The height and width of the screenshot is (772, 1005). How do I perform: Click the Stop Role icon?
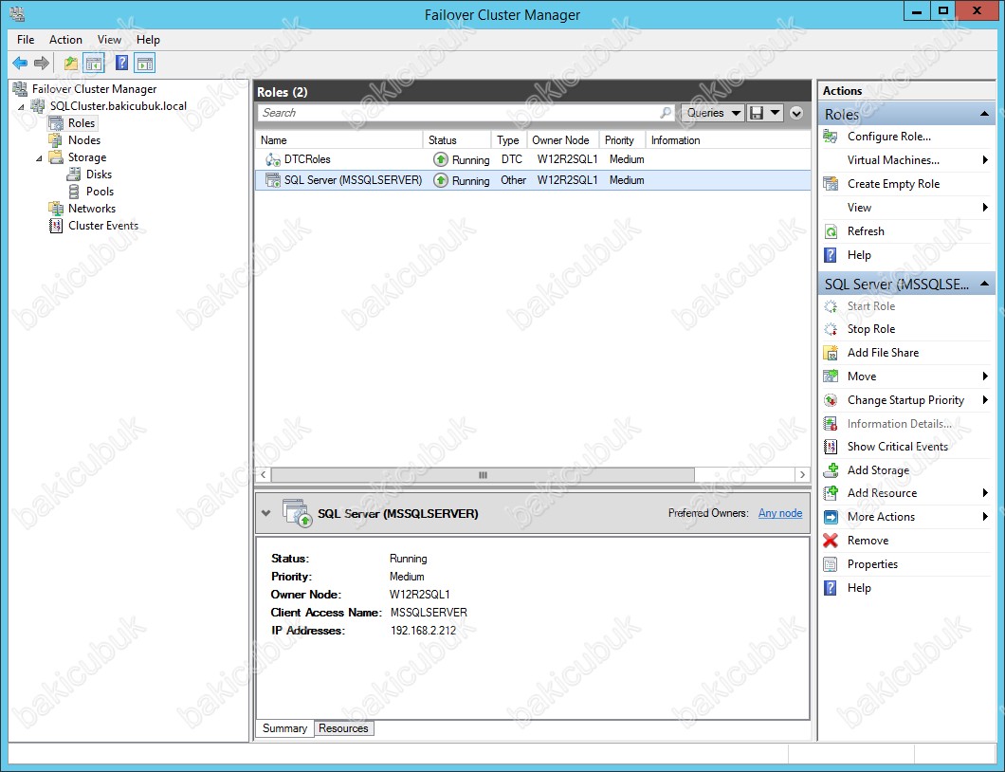point(831,329)
